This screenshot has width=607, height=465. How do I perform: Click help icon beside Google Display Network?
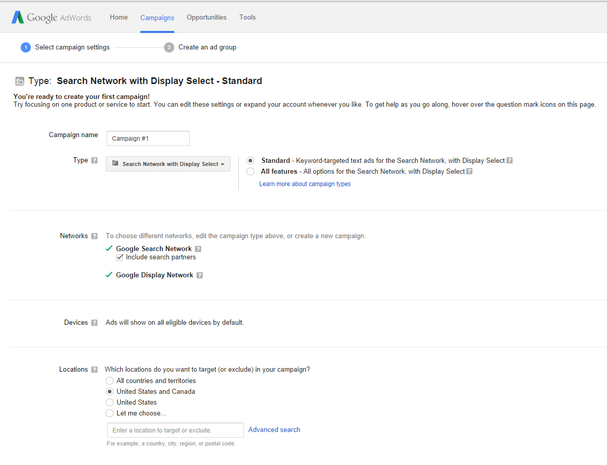[200, 275]
